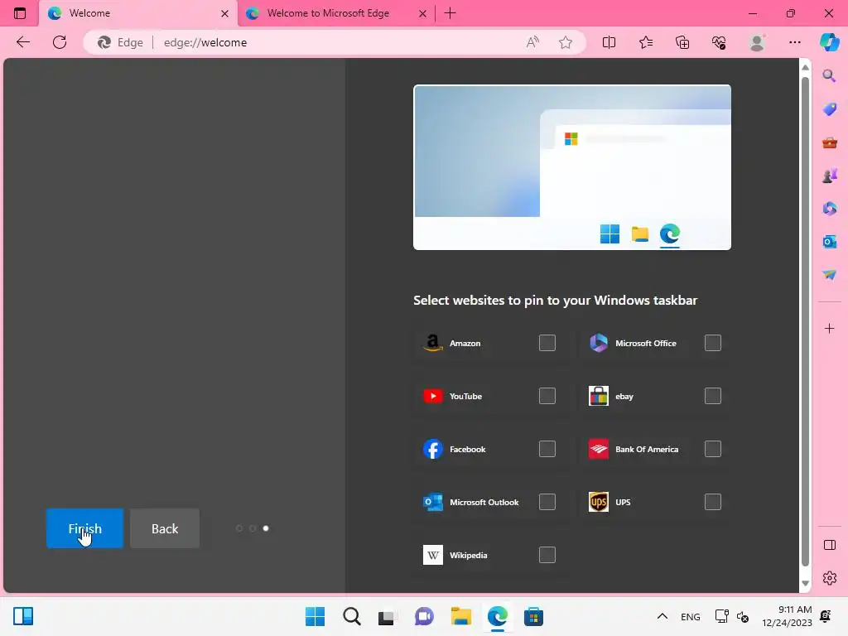Open sidebar settings gear icon
The height and width of the screenshot is (636, 848).
829,578
